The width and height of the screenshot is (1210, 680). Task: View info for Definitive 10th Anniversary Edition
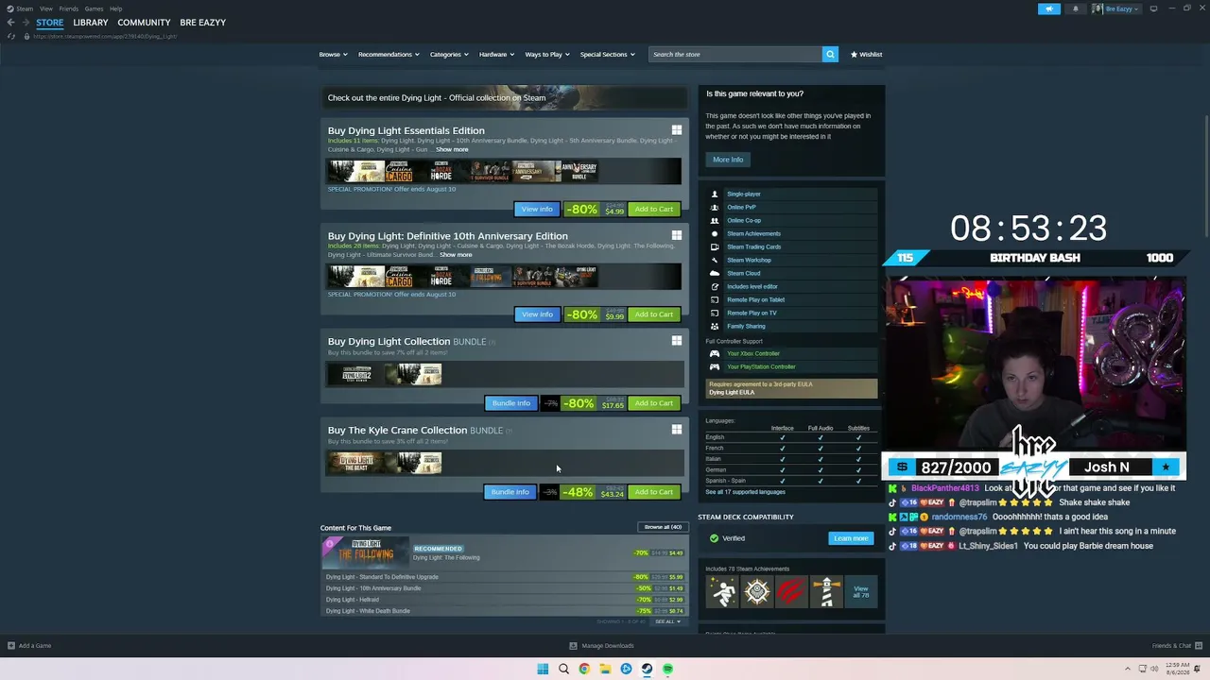(537, 314)
